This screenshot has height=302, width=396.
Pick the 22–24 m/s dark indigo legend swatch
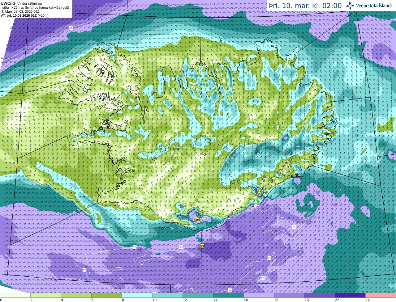pyautogui.click(x=351, y=296)
